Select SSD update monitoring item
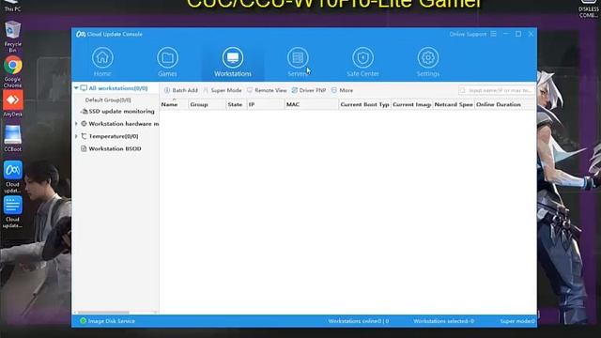 tap(121, 111)
